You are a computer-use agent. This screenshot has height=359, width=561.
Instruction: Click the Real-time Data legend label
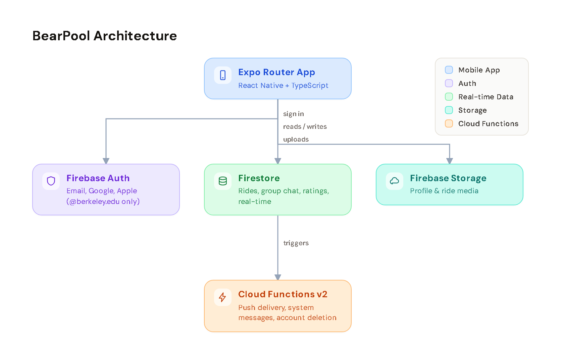(x=486, y=97)
